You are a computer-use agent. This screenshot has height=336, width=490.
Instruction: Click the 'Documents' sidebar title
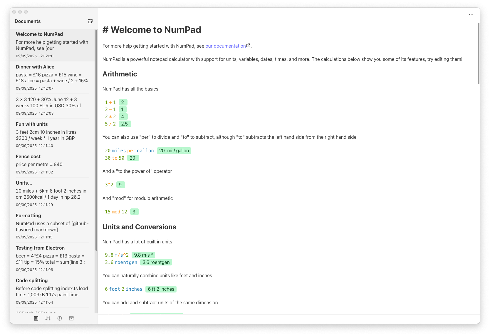(28, 21)
